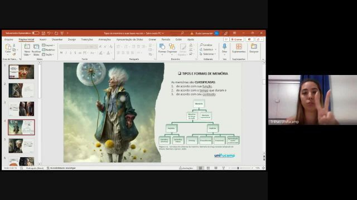Switch to slide sorter view button
The image size is (357, 200).
click(208, 168)
